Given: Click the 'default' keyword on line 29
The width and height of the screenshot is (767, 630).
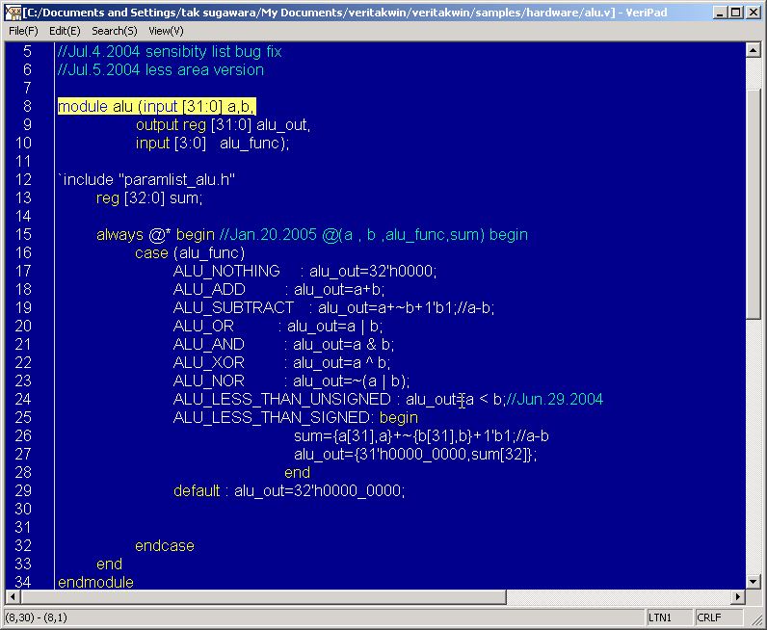Looking at the screenshot, I should pos(197,490).
